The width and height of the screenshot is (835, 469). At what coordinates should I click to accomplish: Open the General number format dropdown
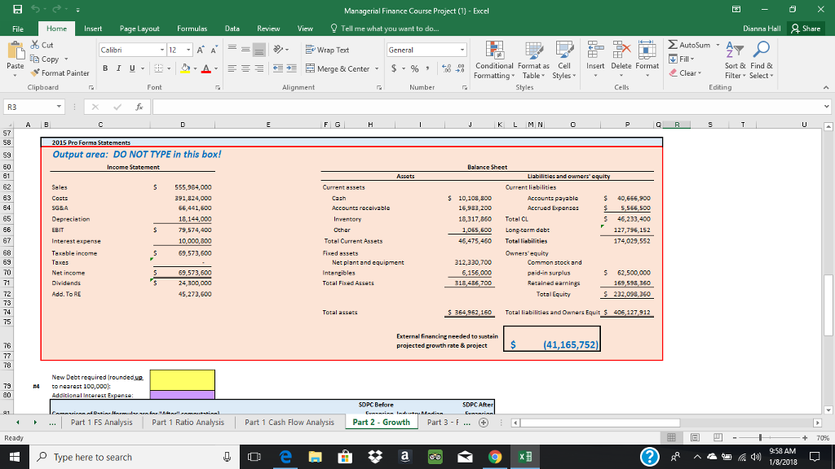462,50
